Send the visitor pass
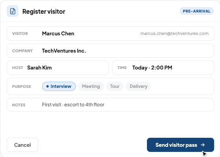The image size is (220, 157). point(180,145)
